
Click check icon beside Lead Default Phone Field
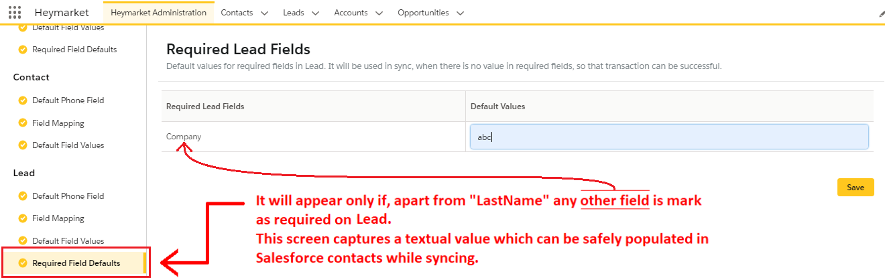[23, 196]
